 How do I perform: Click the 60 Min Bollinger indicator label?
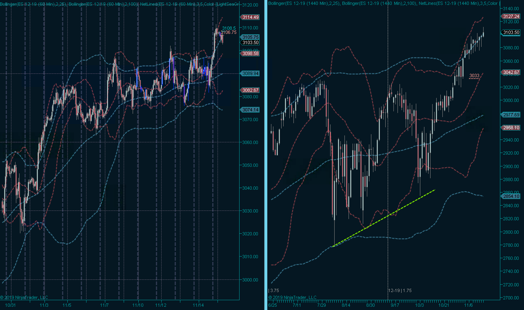pyautogui.click(x=120, y=3)
